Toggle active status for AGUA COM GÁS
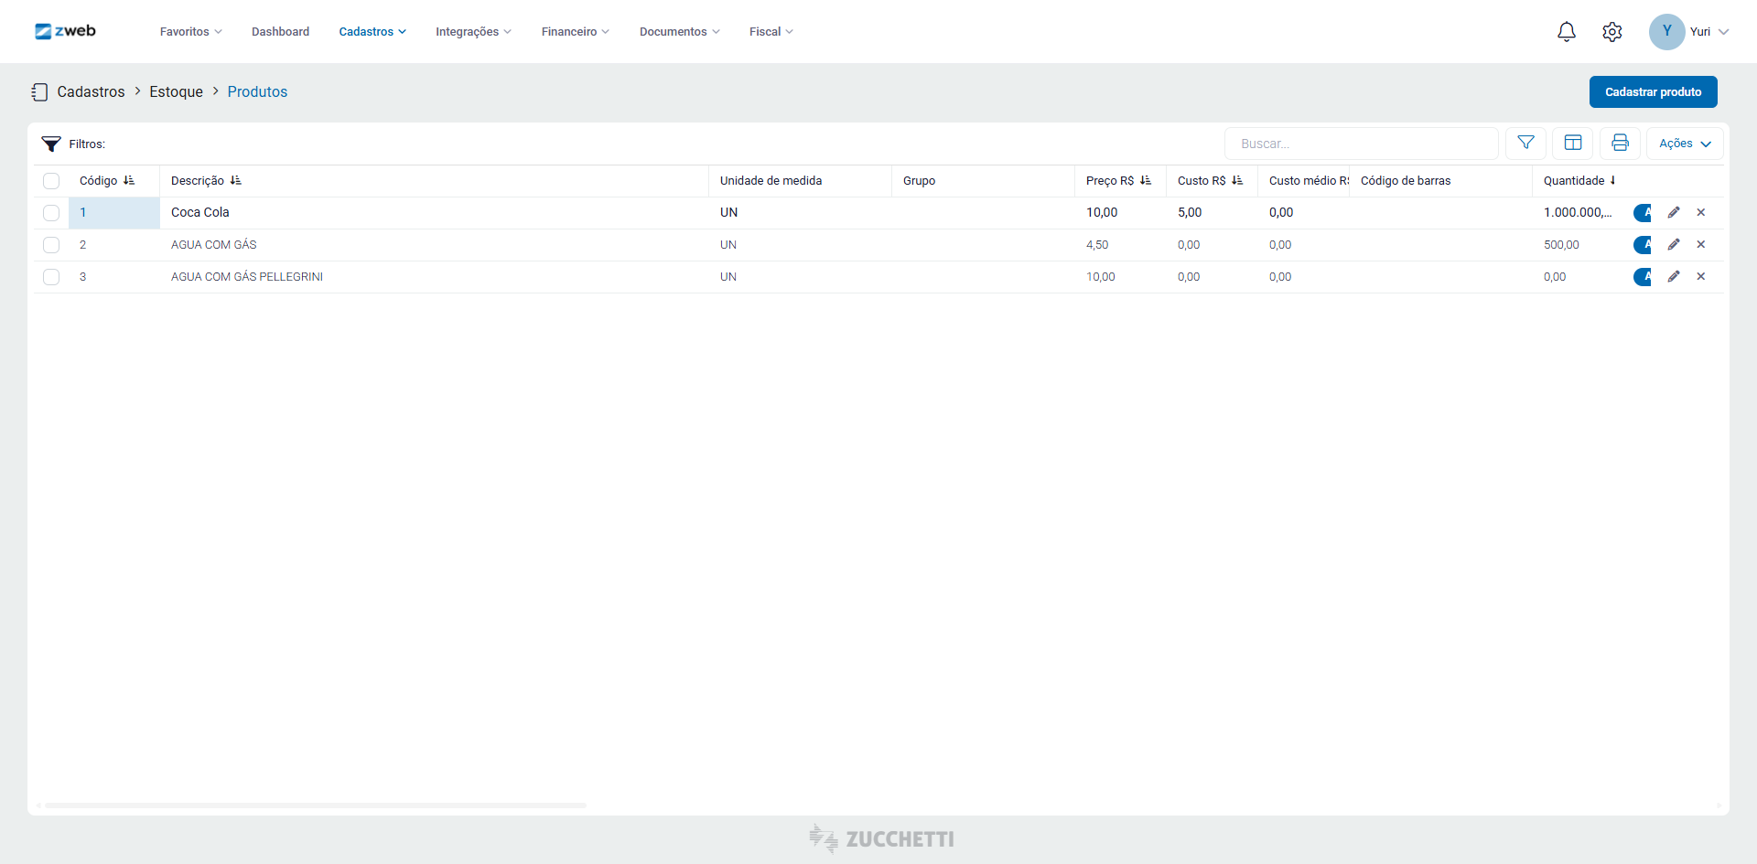The height and width of the screenshot is (864, 1757). click(1644, 244)
